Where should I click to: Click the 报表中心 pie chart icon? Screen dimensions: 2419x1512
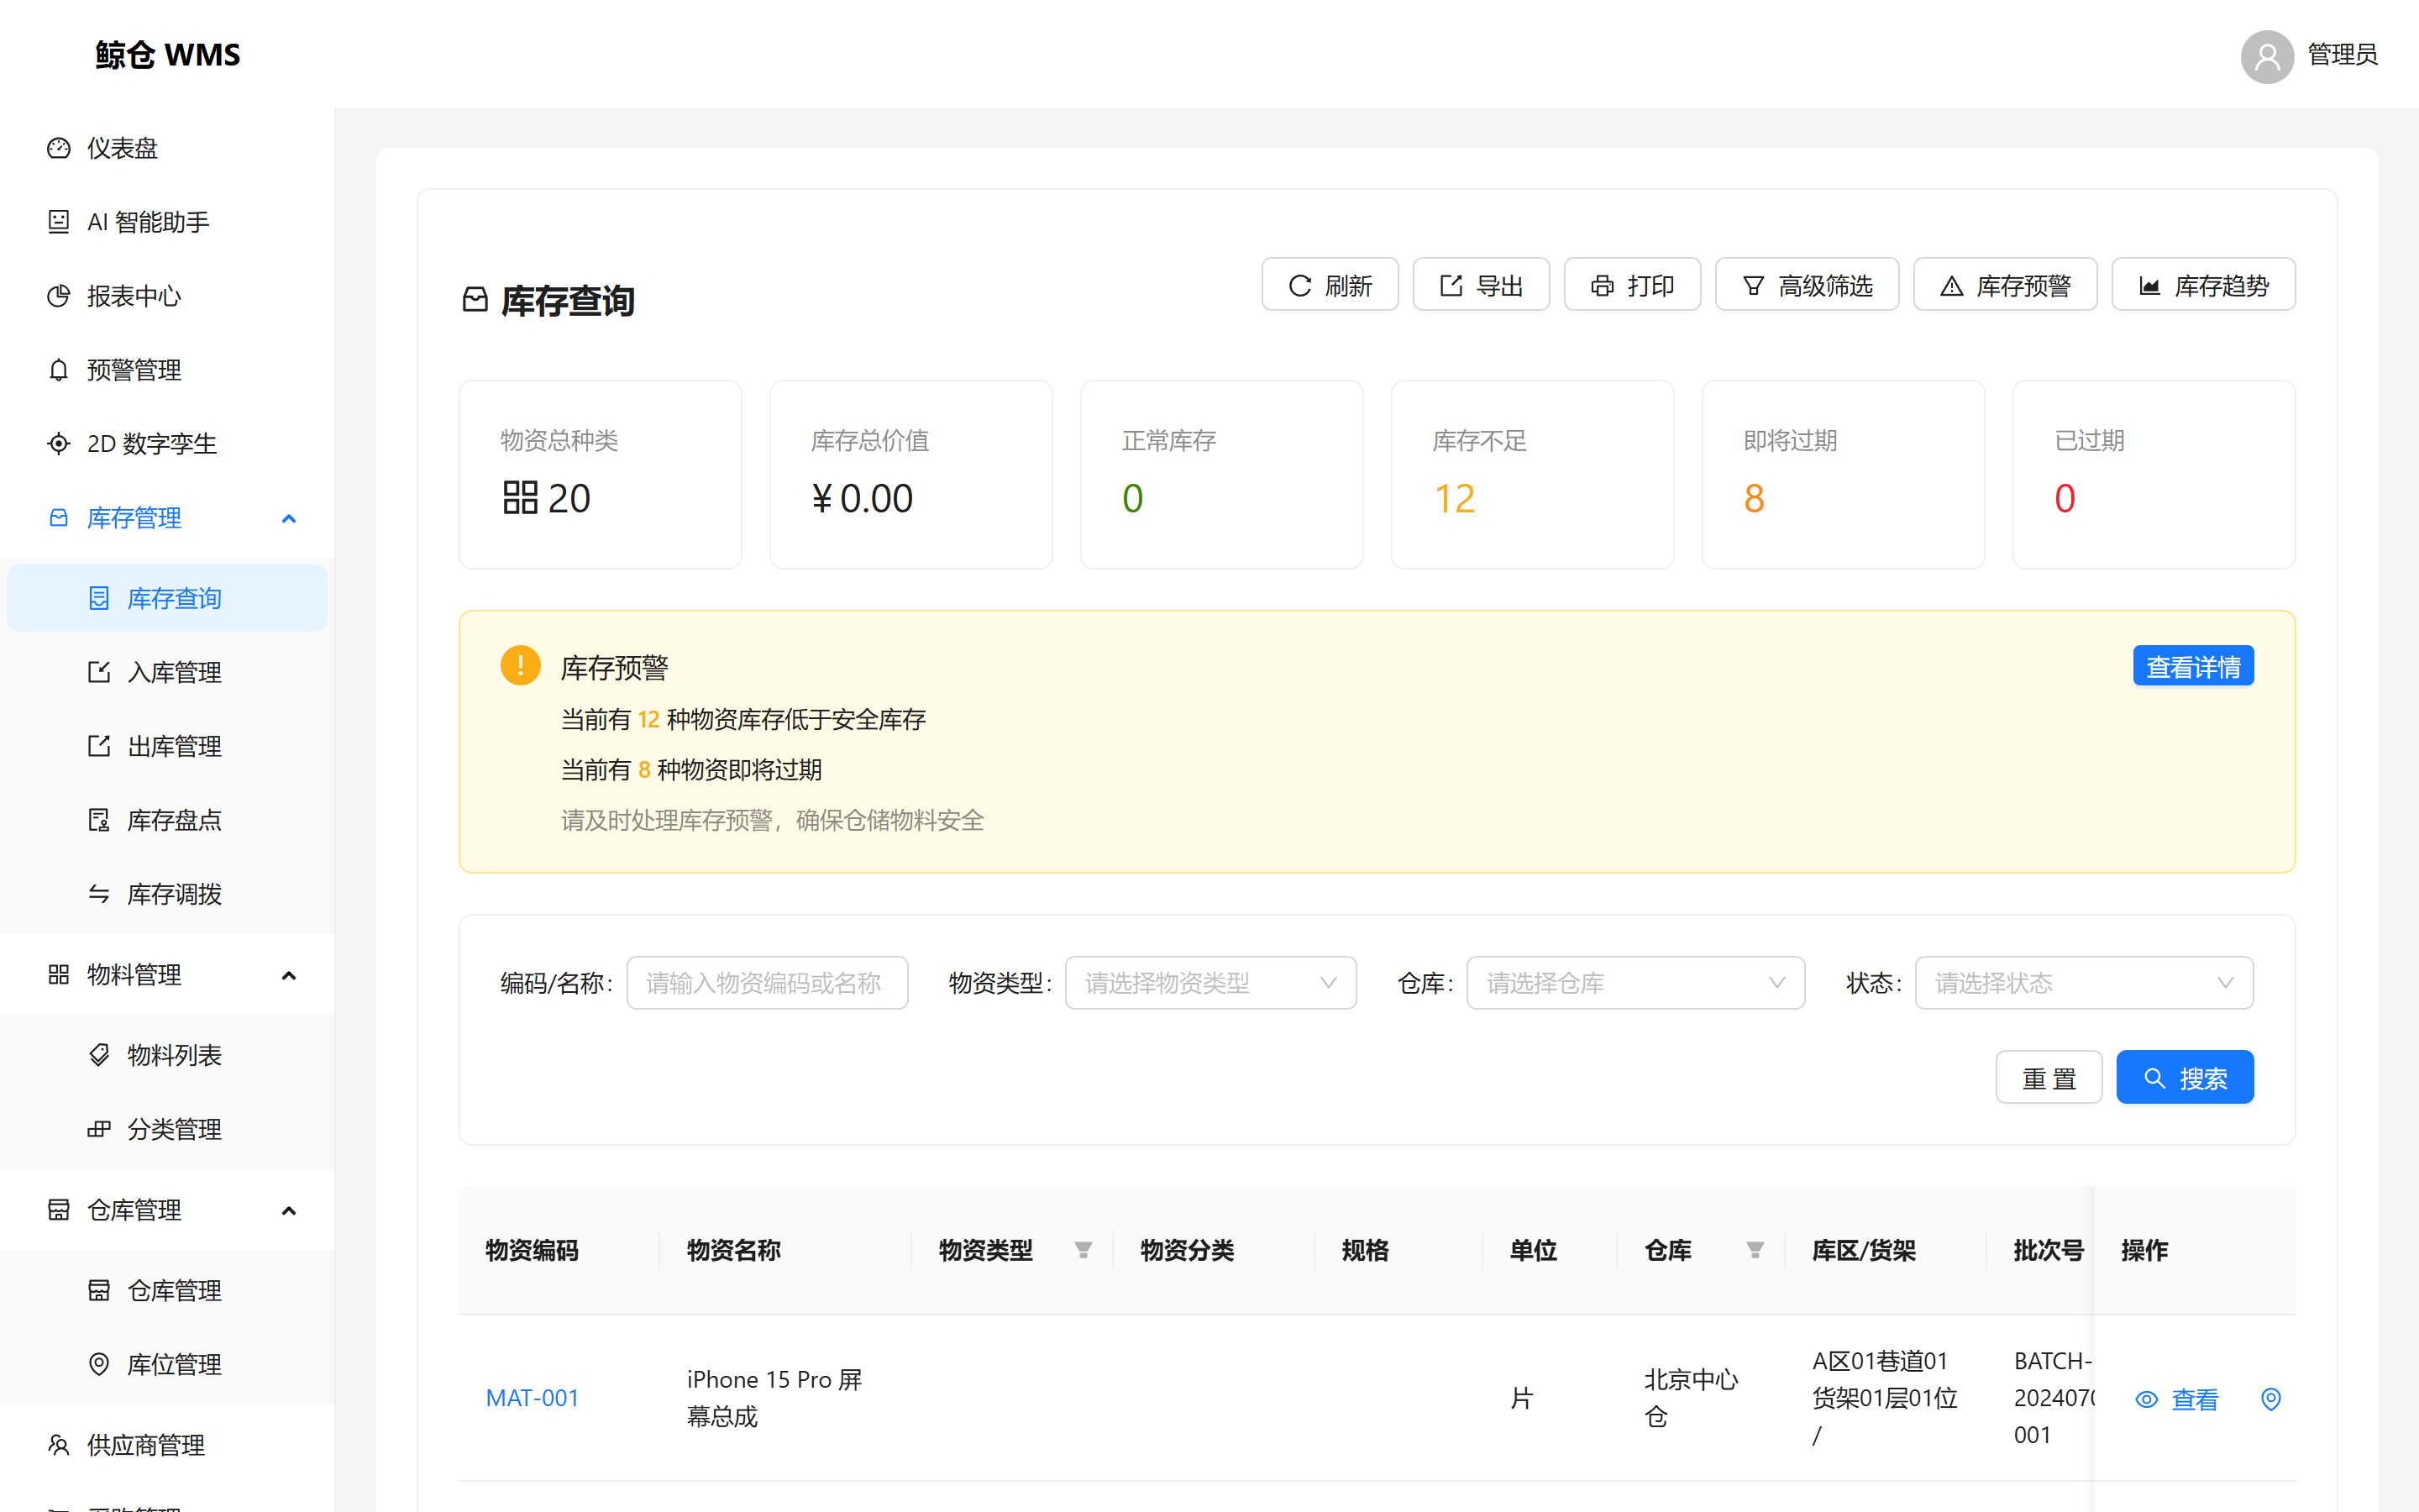(59, 296)
